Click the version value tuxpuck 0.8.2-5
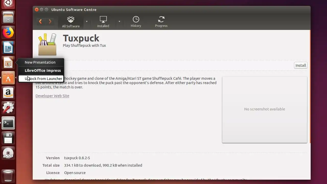This screenshot has width=327, height=184. tap(77, 158)
